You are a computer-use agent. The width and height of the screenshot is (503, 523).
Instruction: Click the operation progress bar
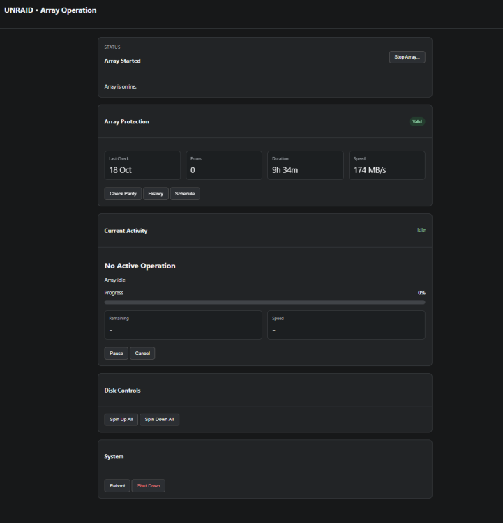pyautogui.click(x=264, y=302)
